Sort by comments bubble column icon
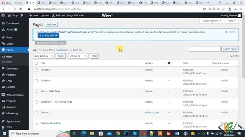Image resolution: width=245 pixels, height=137 pixels. (169, 63)
